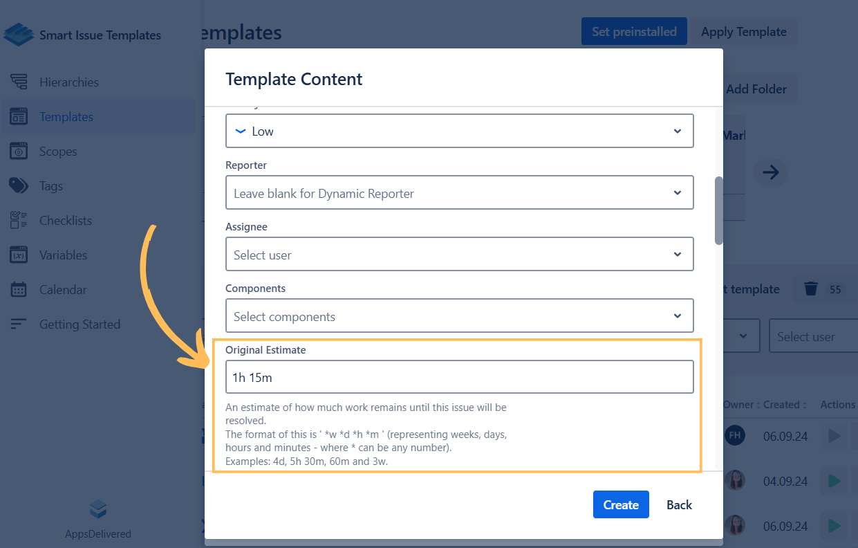Click the Checklists sidebar icon
This screenshot has width=858, height=548.
[x=19, y=221]
